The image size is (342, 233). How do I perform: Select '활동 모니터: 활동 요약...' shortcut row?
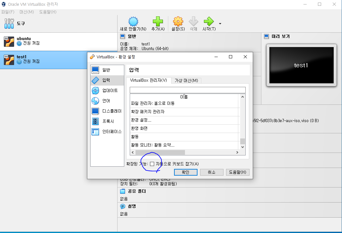tap(184, 145)
